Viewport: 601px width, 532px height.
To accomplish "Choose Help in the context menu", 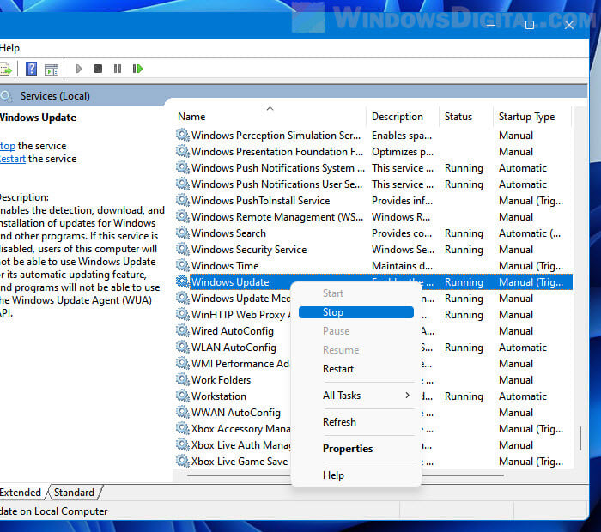I will [356, 475].
